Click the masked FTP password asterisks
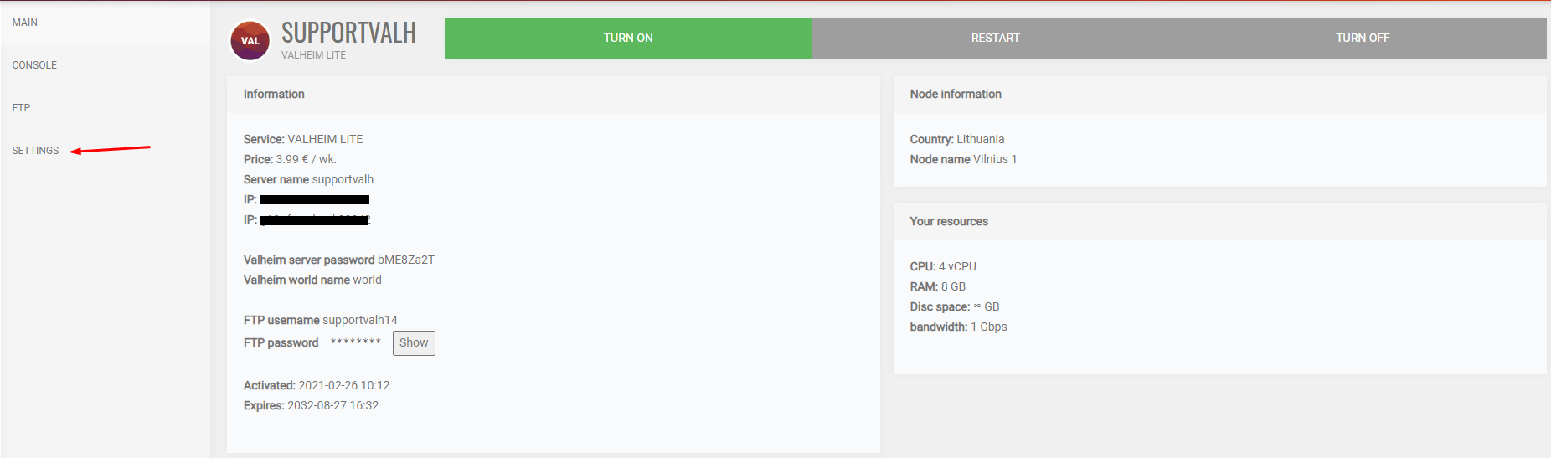1551x458 pixels. point(356,343)
